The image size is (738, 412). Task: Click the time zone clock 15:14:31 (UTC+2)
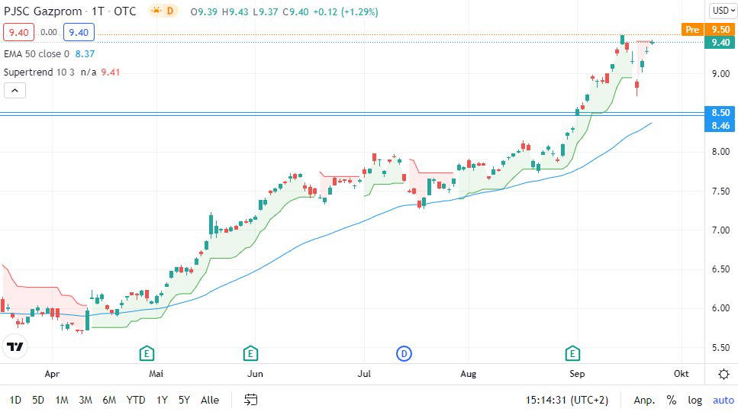click(567, 401)
